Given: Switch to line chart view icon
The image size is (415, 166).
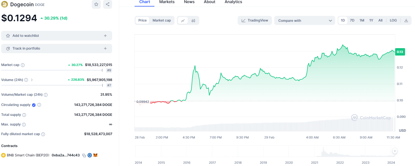Looking at the screenshot, I should (x=183, y=20).
